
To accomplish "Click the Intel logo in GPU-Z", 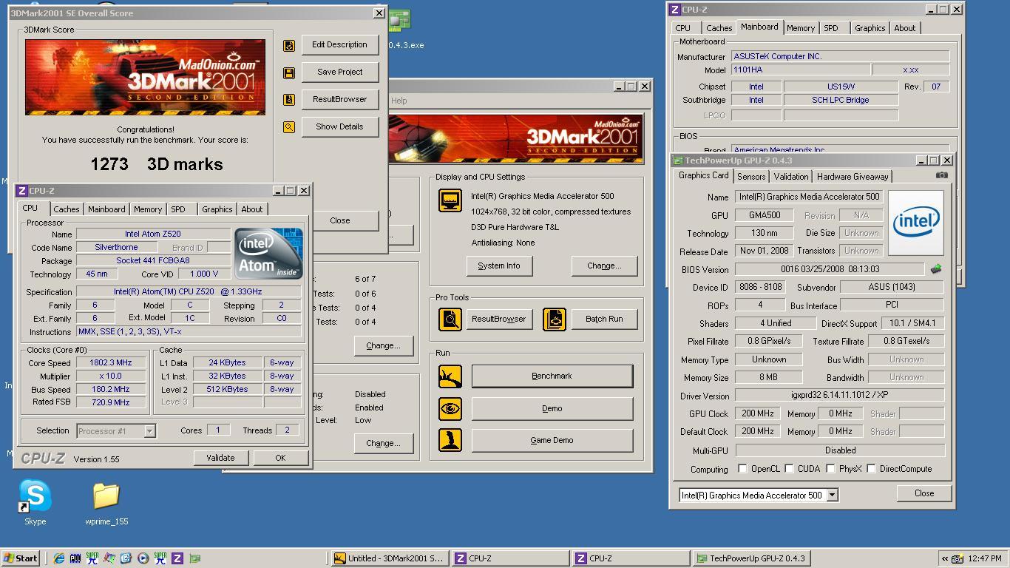I will tap(915, 223).
